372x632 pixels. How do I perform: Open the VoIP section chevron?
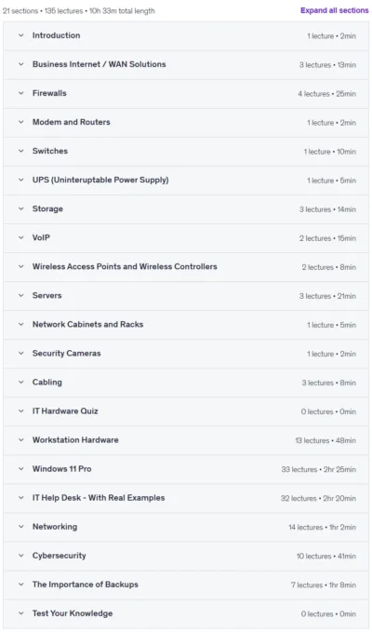[21, 237]
